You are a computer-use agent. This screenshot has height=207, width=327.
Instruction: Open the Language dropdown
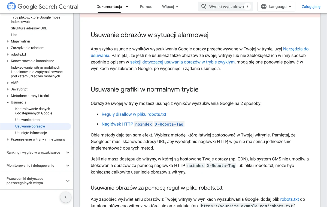pyautogui.click(x=276, y=7)
